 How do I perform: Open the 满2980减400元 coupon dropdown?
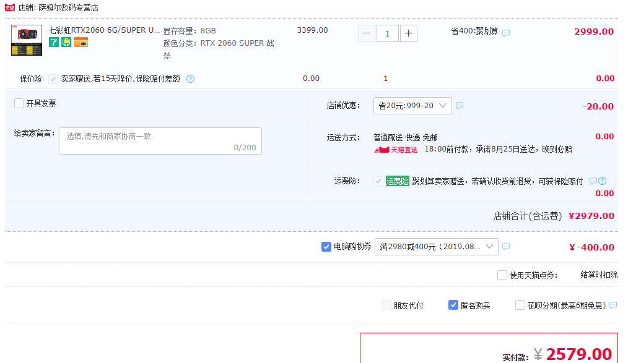(x=436, y=247)
